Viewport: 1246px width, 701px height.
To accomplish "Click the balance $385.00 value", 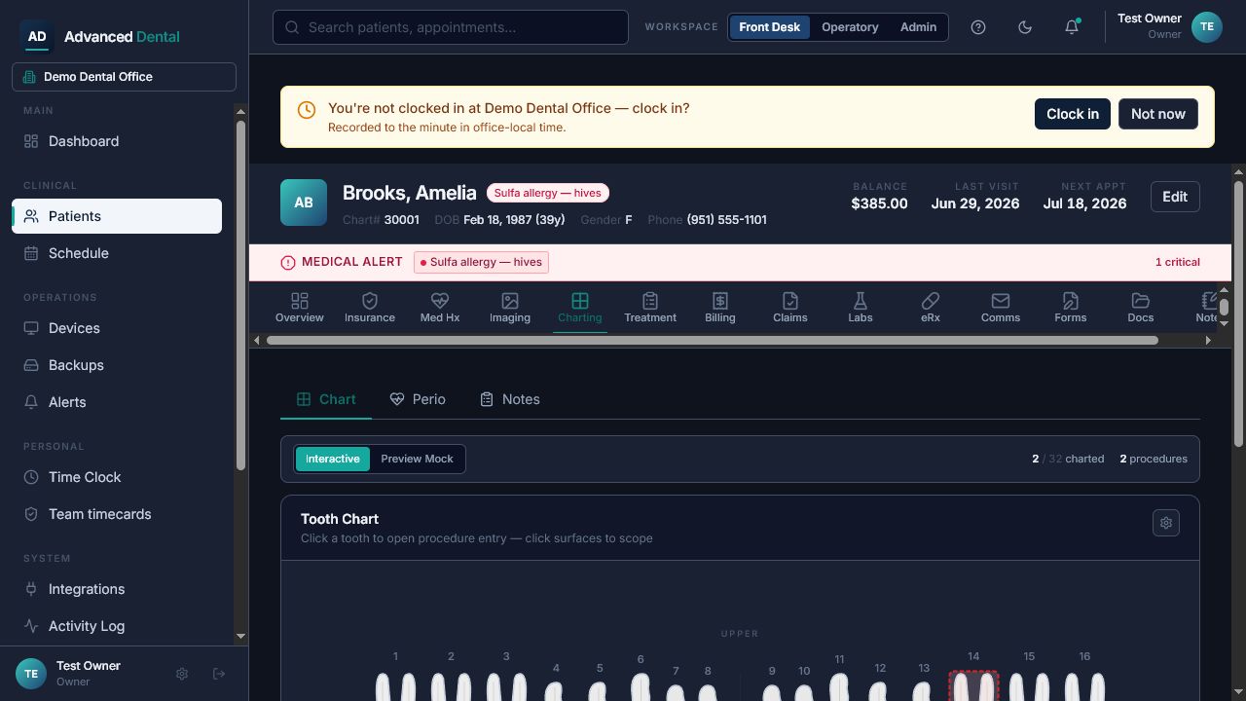I will 879,203.
